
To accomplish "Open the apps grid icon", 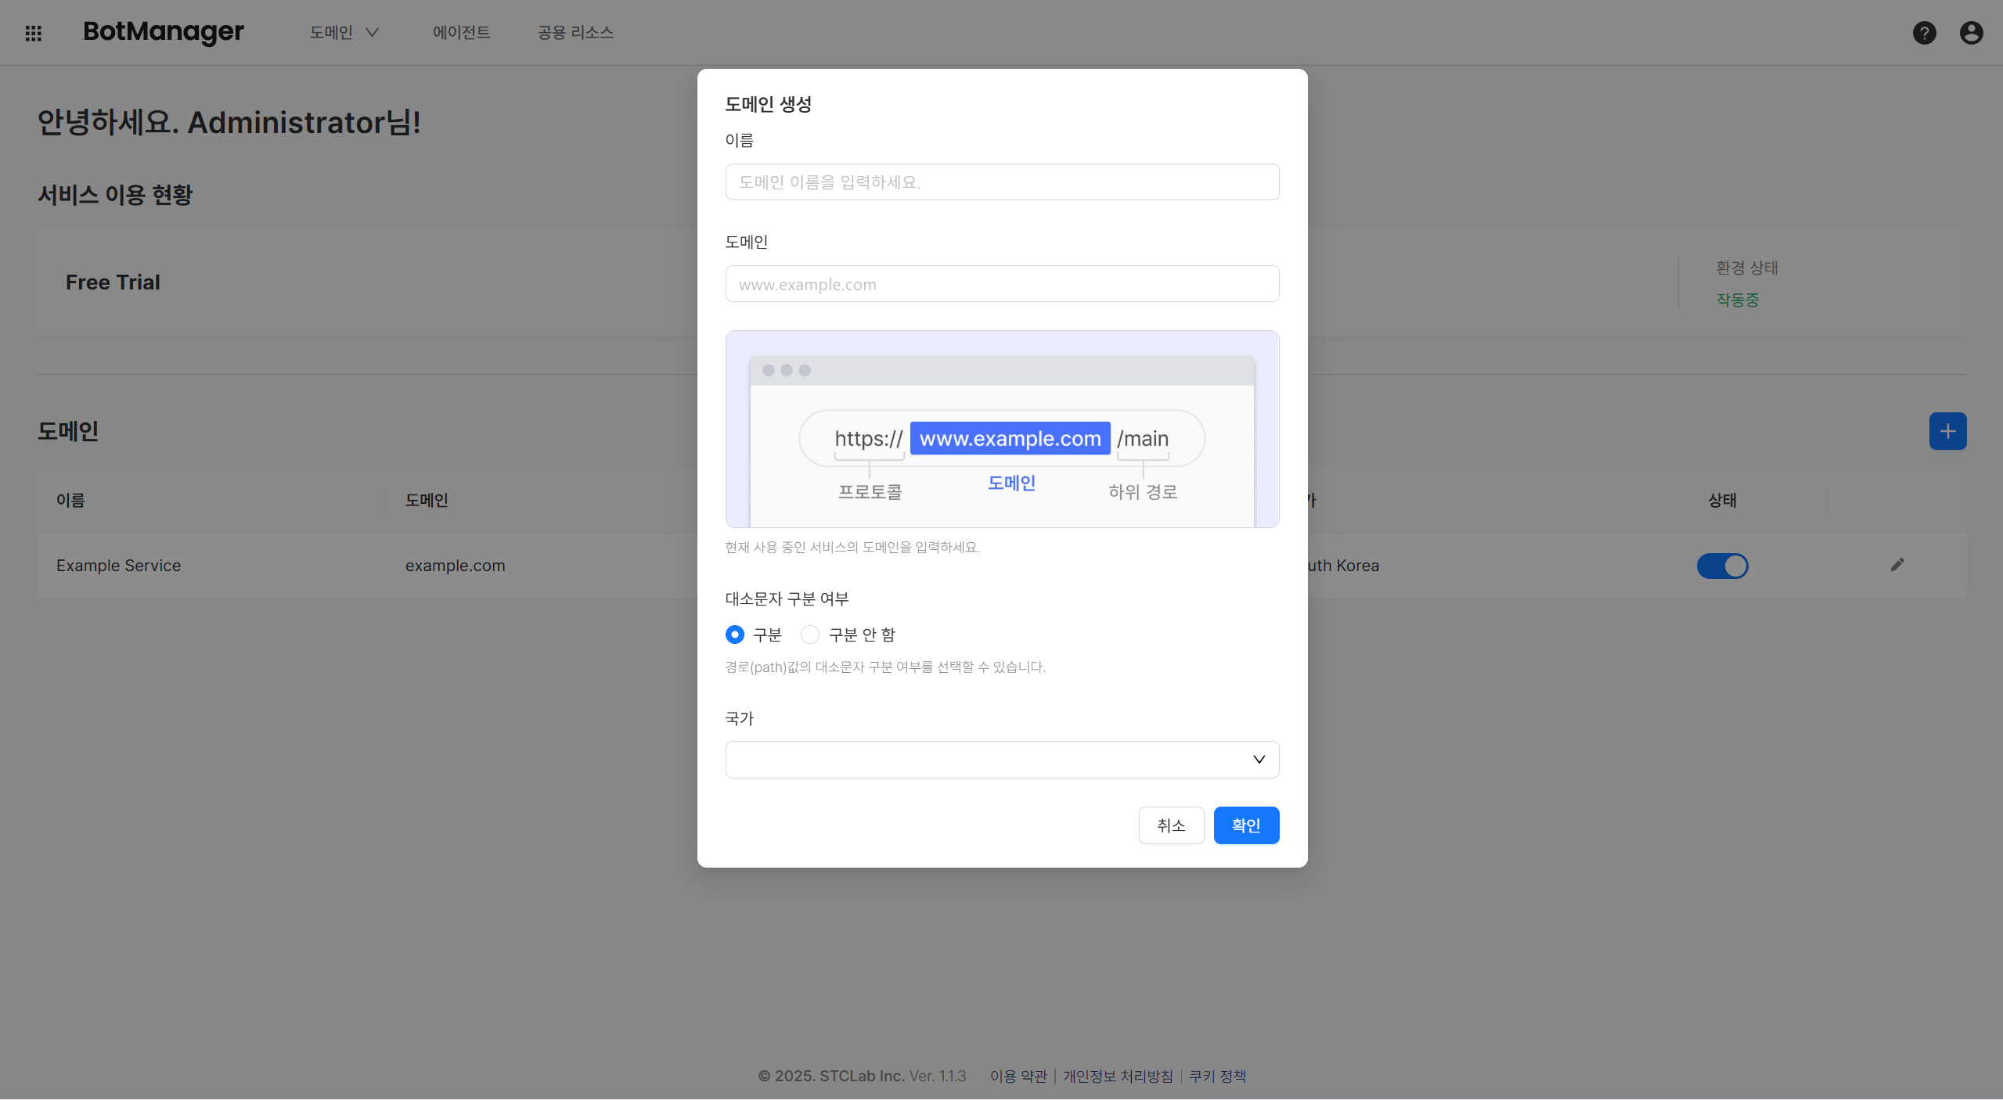I will click(x=33, y=32).
